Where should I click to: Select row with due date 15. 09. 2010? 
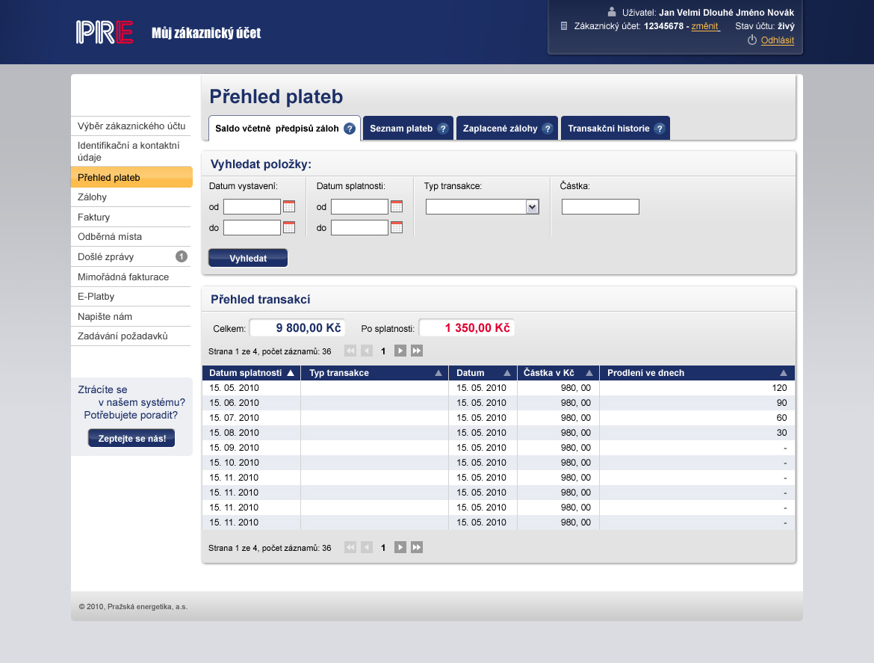pos(498,448)
